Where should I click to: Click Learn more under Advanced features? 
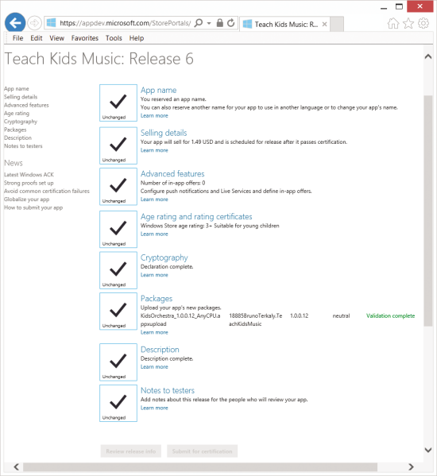[154, 199]
